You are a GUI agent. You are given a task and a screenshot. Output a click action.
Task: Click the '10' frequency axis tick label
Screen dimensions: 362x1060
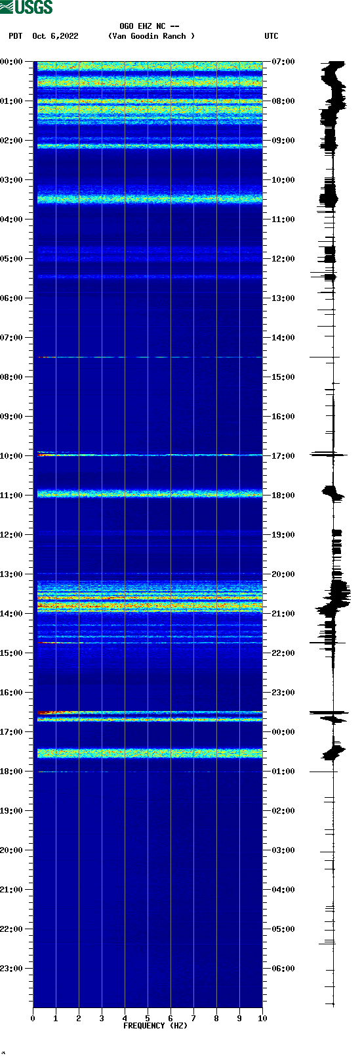coord(262,1019)
